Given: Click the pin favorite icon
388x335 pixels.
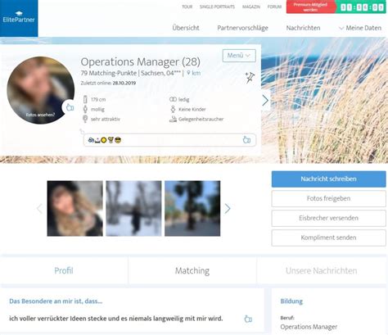Looking at the screenshot, I should click(x=250, y=78).
